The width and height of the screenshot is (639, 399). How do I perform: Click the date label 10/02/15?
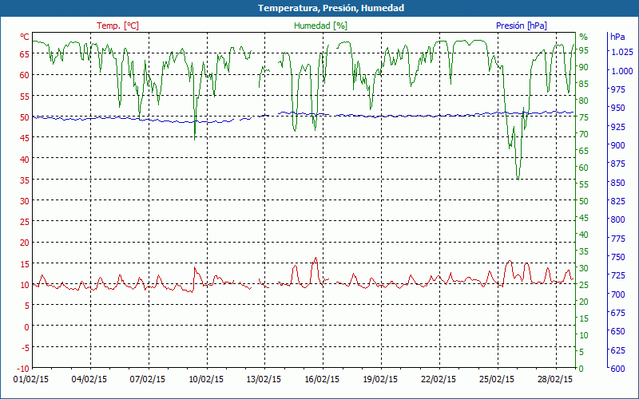click(x=206, y=379)
